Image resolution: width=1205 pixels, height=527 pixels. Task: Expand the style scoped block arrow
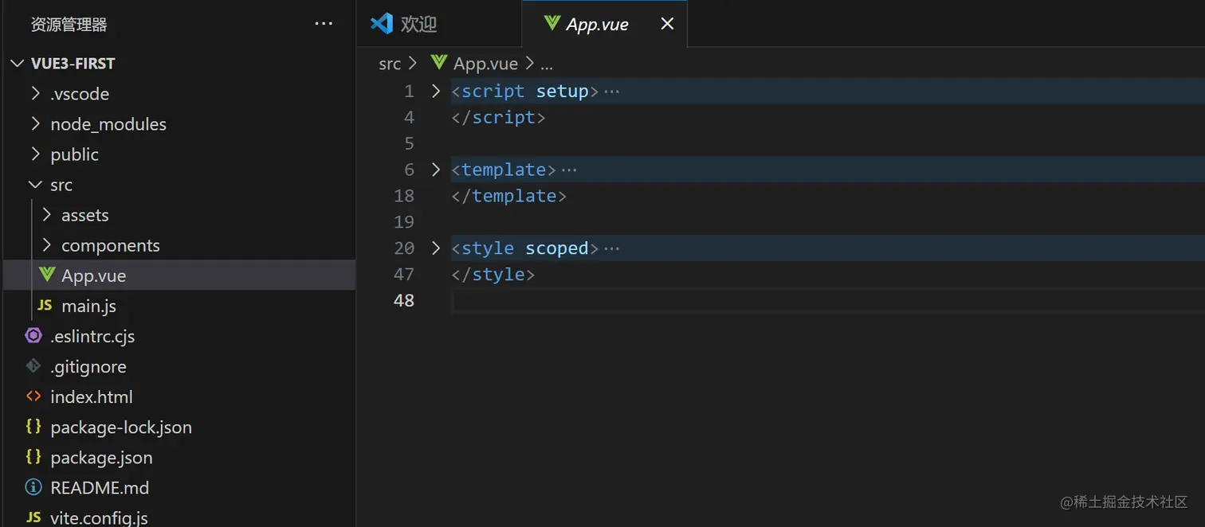pos(436,248)
